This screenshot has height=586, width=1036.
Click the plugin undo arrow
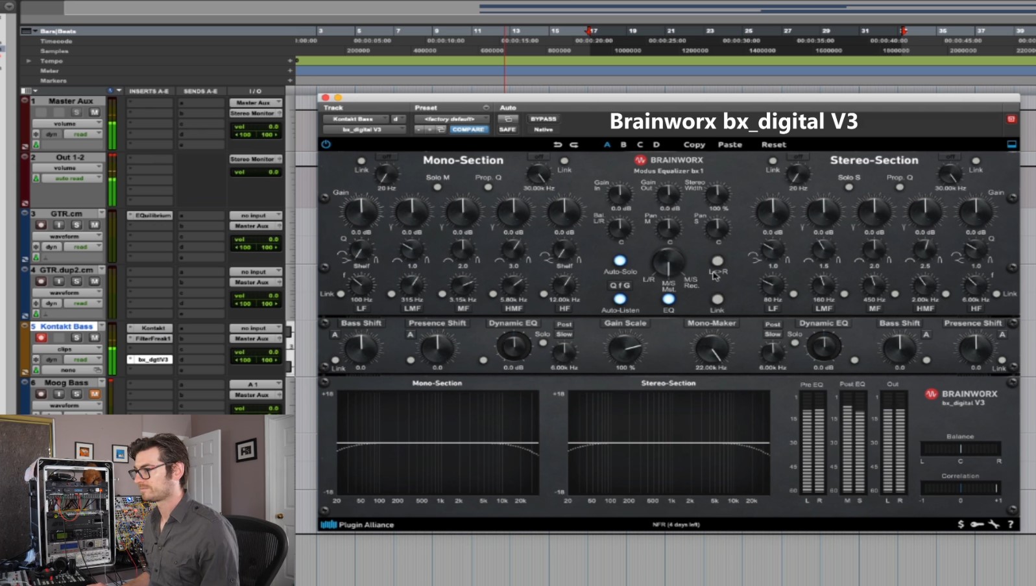557,145
